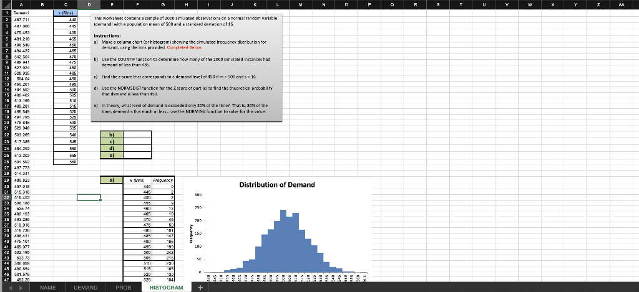Select the frequency value 242
The height and width of the screenshot is (292, 639).
163,252
